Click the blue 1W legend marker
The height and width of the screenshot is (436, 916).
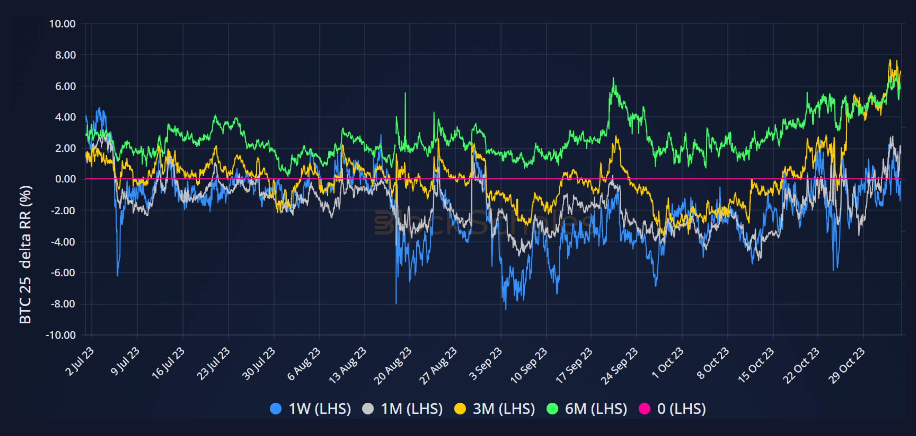[x=275, y=409]
